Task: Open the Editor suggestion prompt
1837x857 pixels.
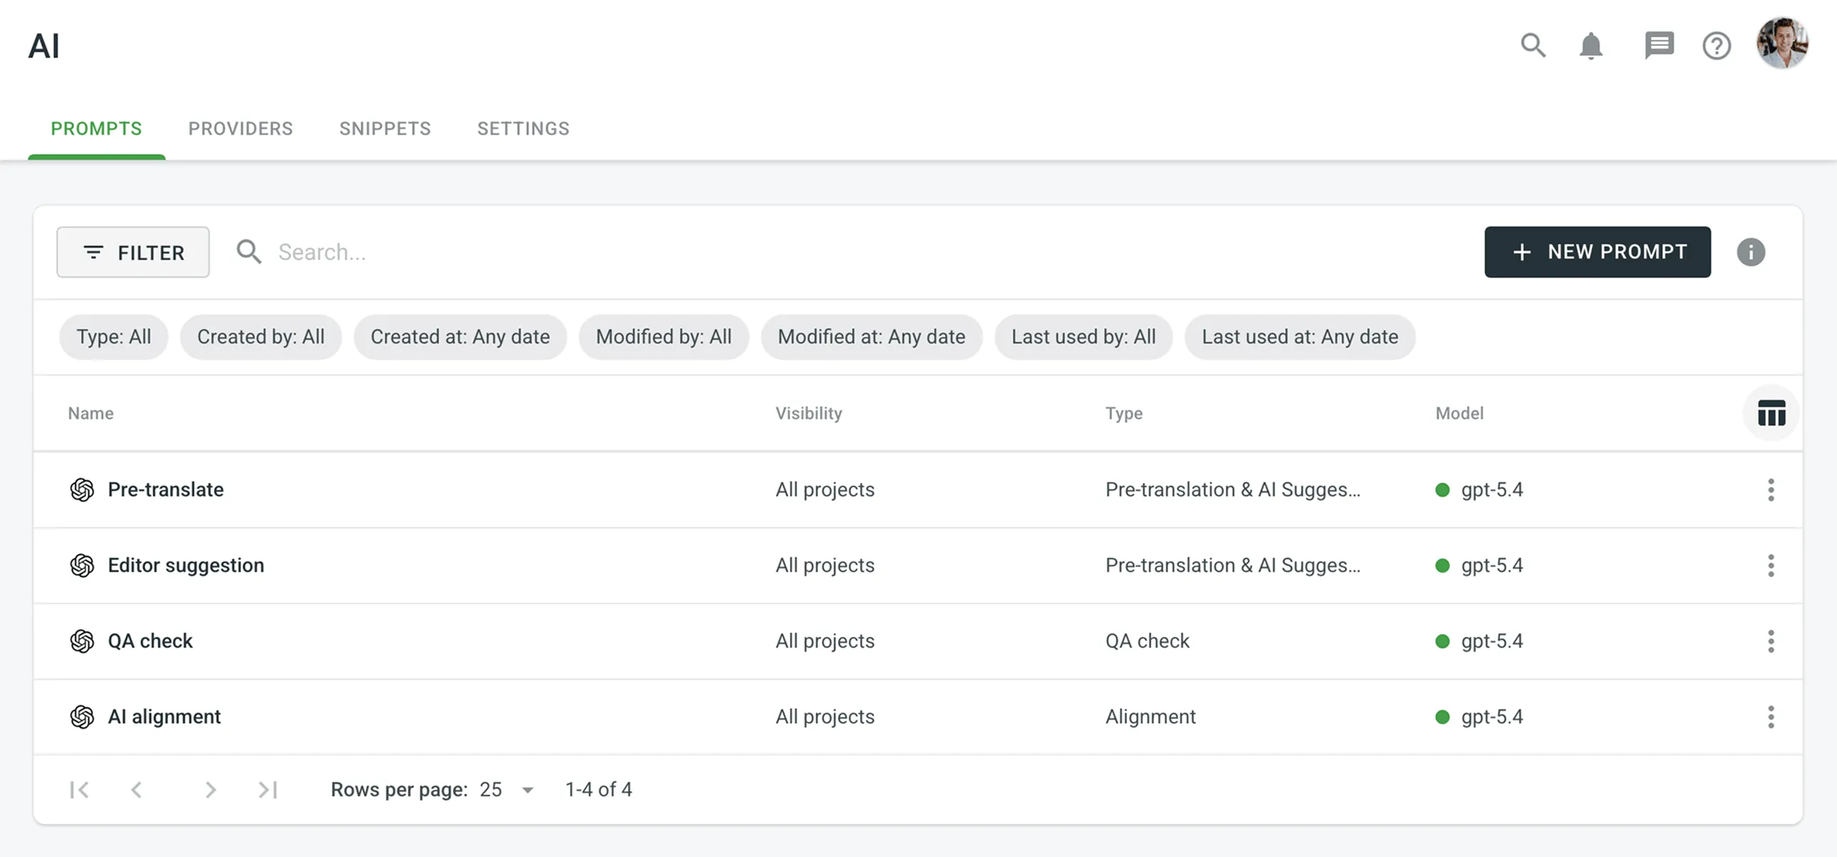Action: coord(186,566)
